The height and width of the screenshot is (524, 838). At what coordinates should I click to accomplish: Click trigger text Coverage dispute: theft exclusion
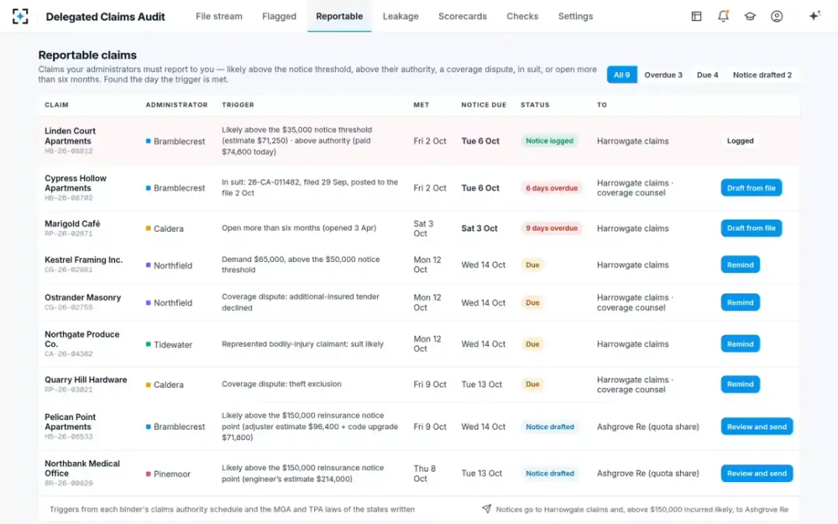[x=281, y=384]
